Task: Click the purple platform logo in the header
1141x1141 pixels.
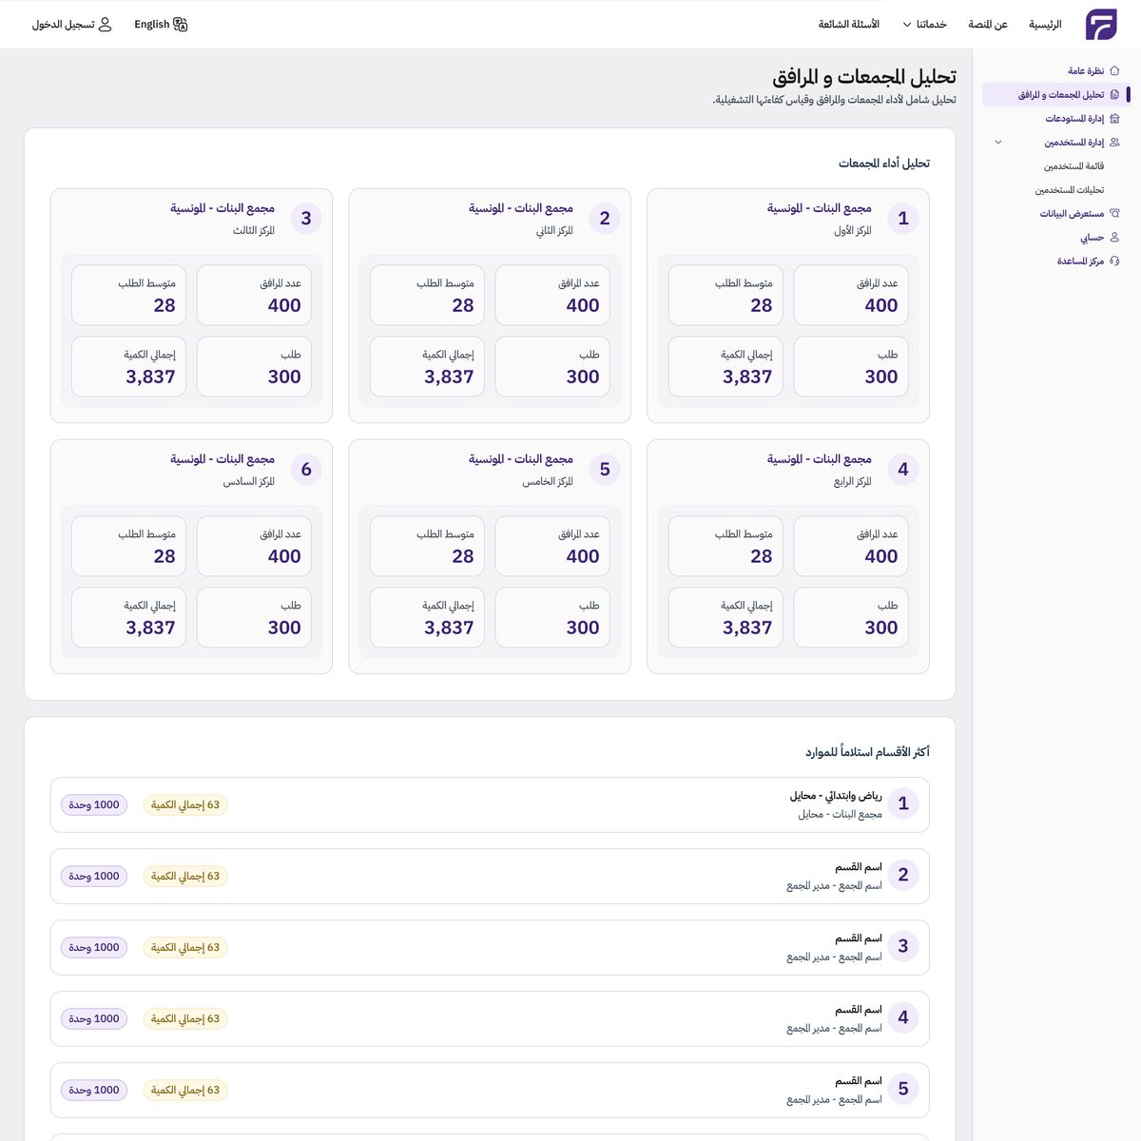Action: click(x=1101, y=25)
